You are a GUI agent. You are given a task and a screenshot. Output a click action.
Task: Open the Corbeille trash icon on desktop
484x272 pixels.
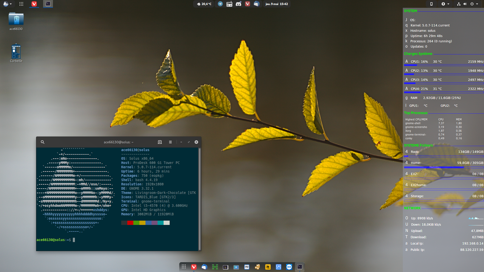coord(16,53)
